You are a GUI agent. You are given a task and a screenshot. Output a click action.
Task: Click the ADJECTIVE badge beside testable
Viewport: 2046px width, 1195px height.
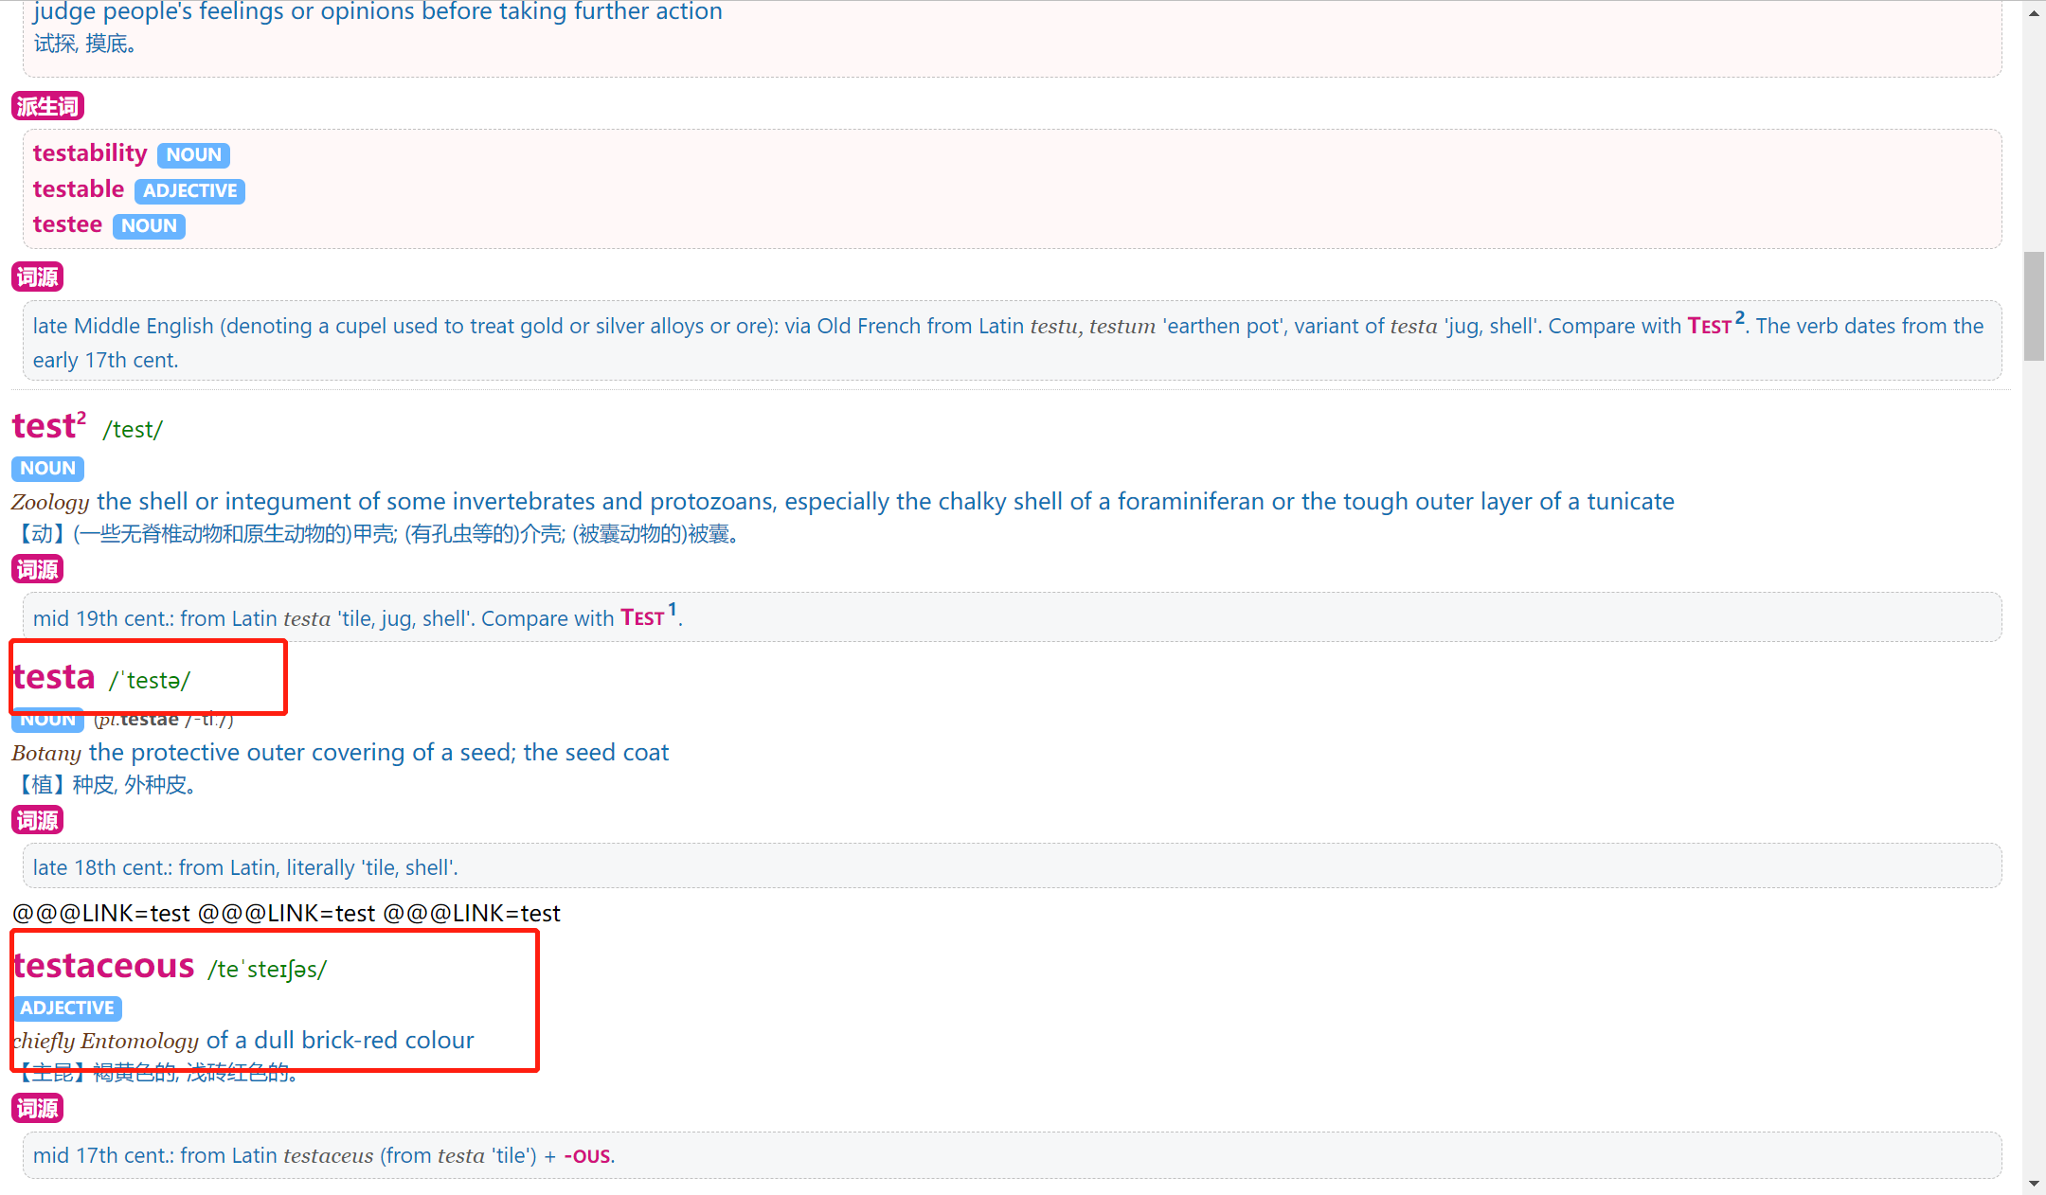tap(189, 190)
